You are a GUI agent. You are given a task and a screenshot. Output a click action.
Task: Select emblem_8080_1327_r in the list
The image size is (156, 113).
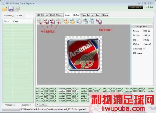coord(113,91)
